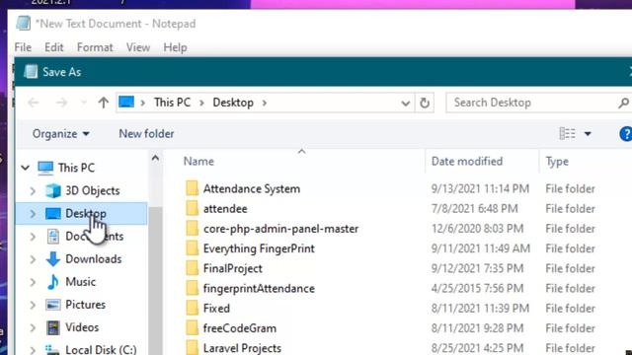The image size is (632, 355).
Task: Open the Organize menu
Action: tap(61, 134)
